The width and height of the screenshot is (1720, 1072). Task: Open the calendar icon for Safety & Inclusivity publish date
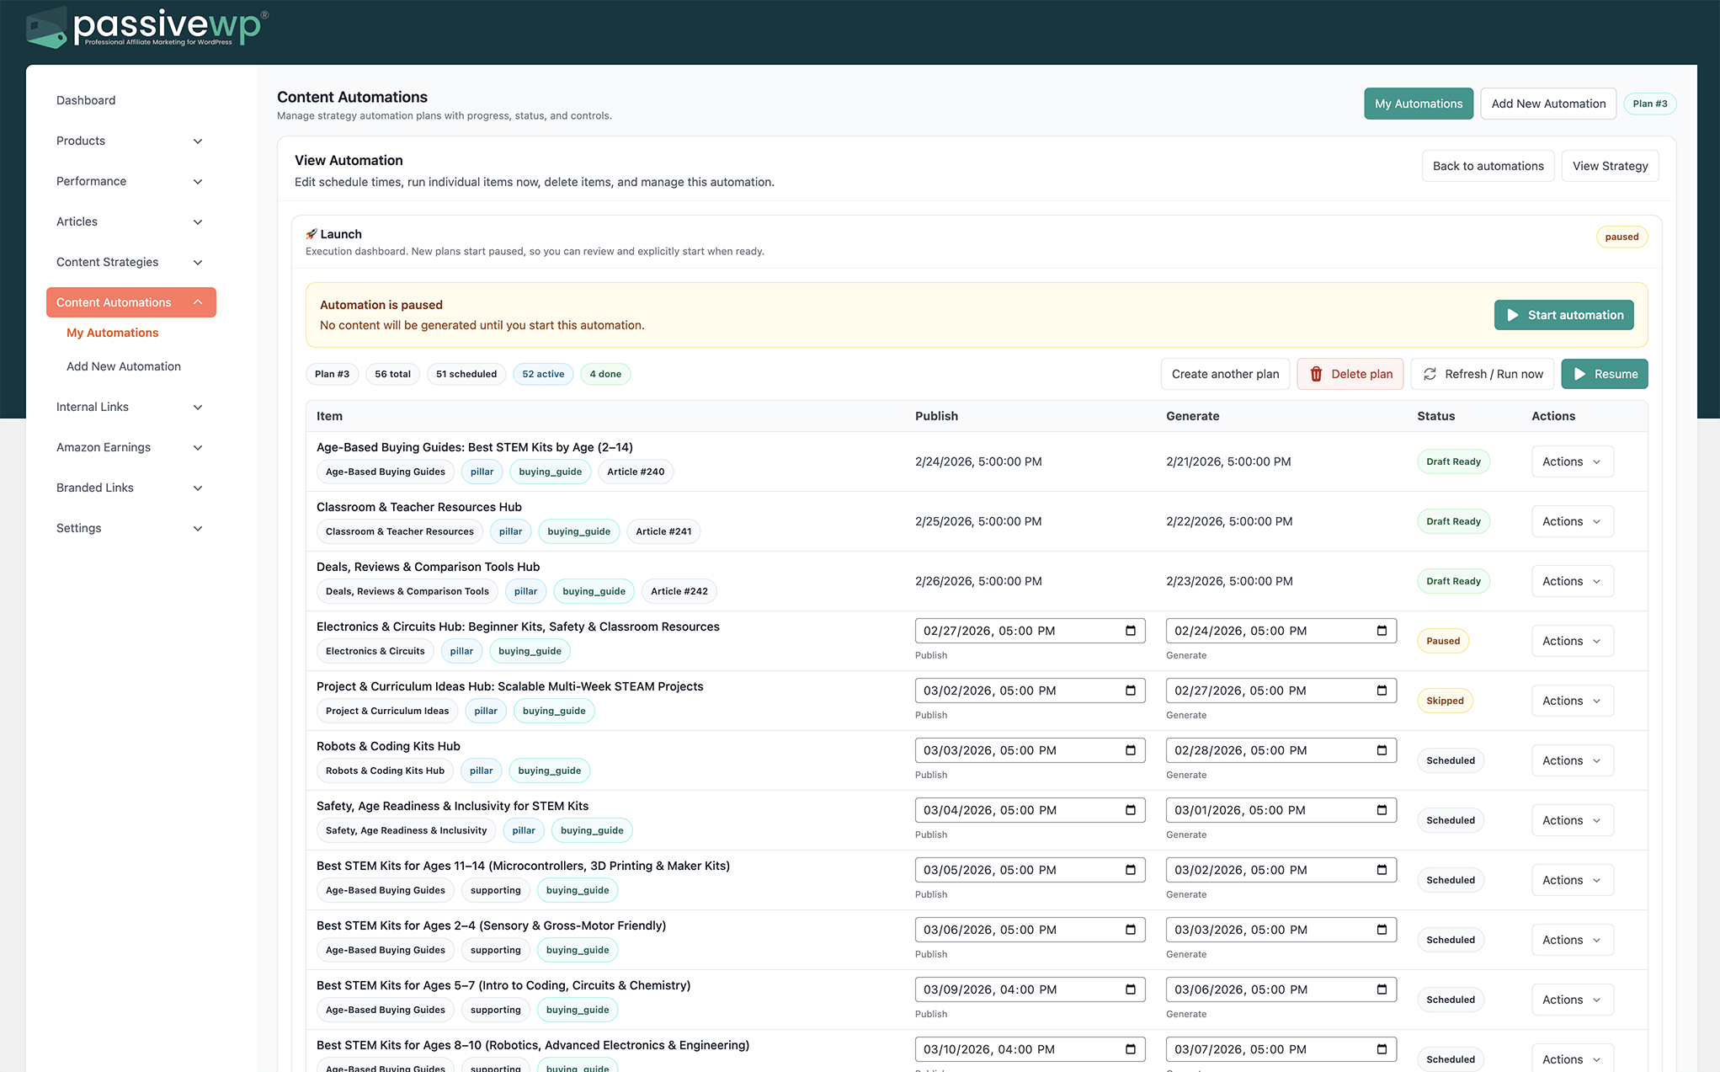coord(1130,810)
